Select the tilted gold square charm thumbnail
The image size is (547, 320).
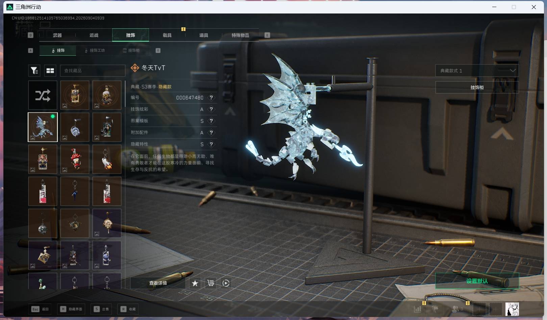(x=43, y=255)
